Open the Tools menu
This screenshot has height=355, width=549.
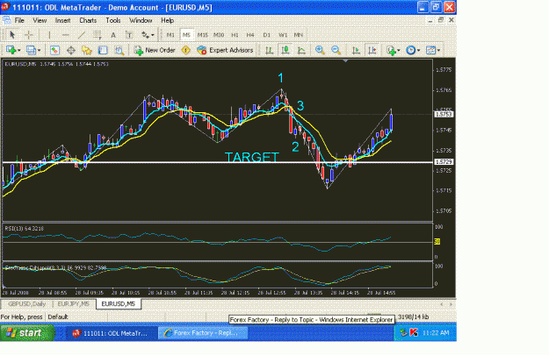tap(113, 20)
